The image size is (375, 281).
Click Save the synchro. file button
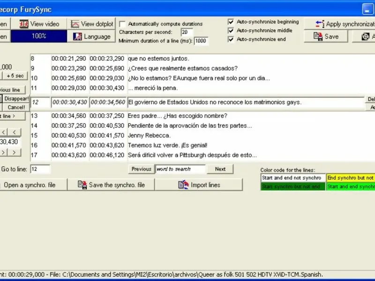point(111,185)
